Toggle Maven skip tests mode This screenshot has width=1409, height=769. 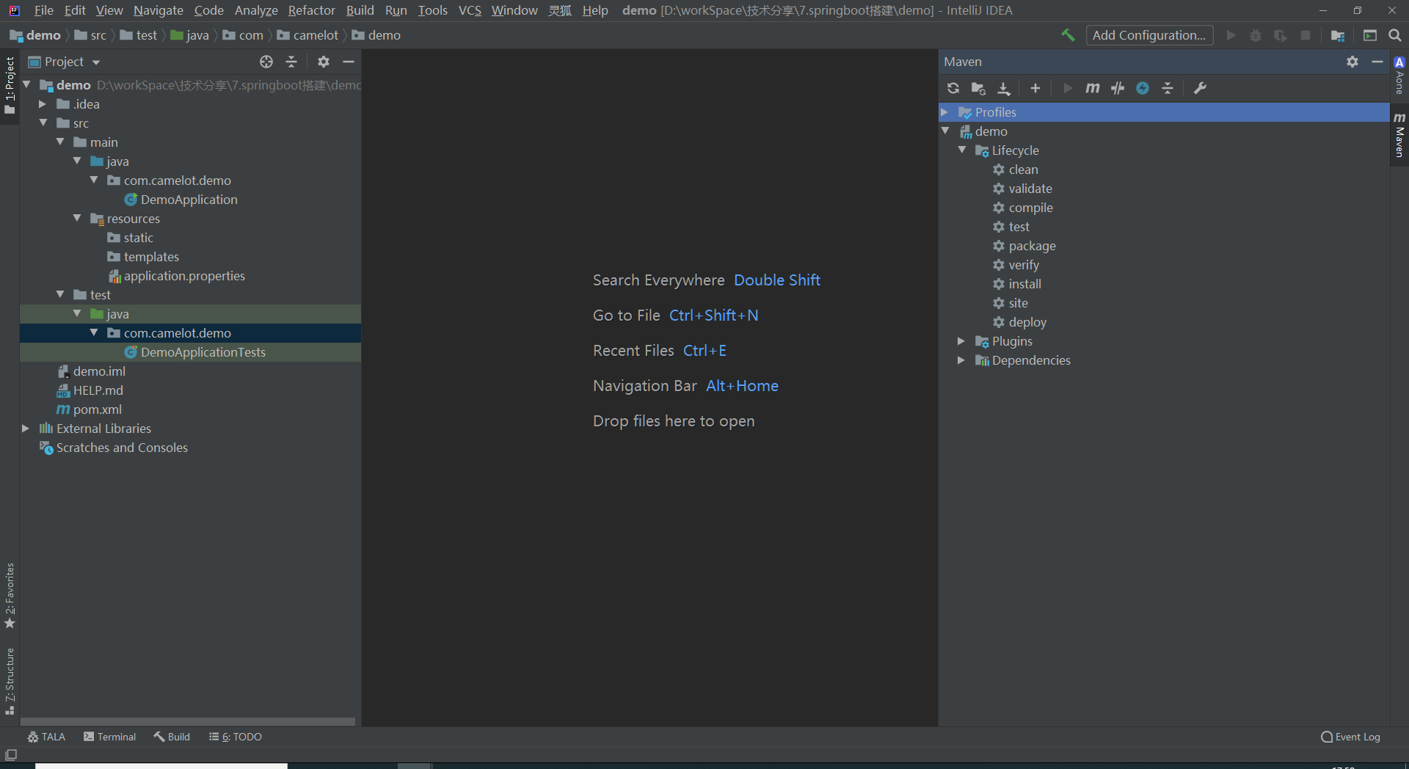pos(1143,88)
